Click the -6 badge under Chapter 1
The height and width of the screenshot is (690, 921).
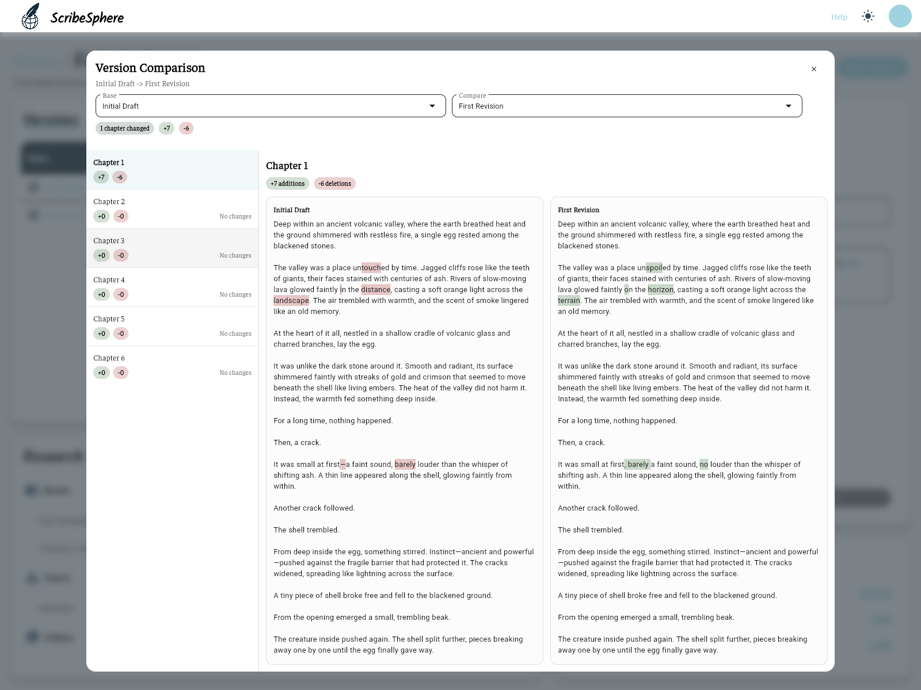[x=120, y=177]
